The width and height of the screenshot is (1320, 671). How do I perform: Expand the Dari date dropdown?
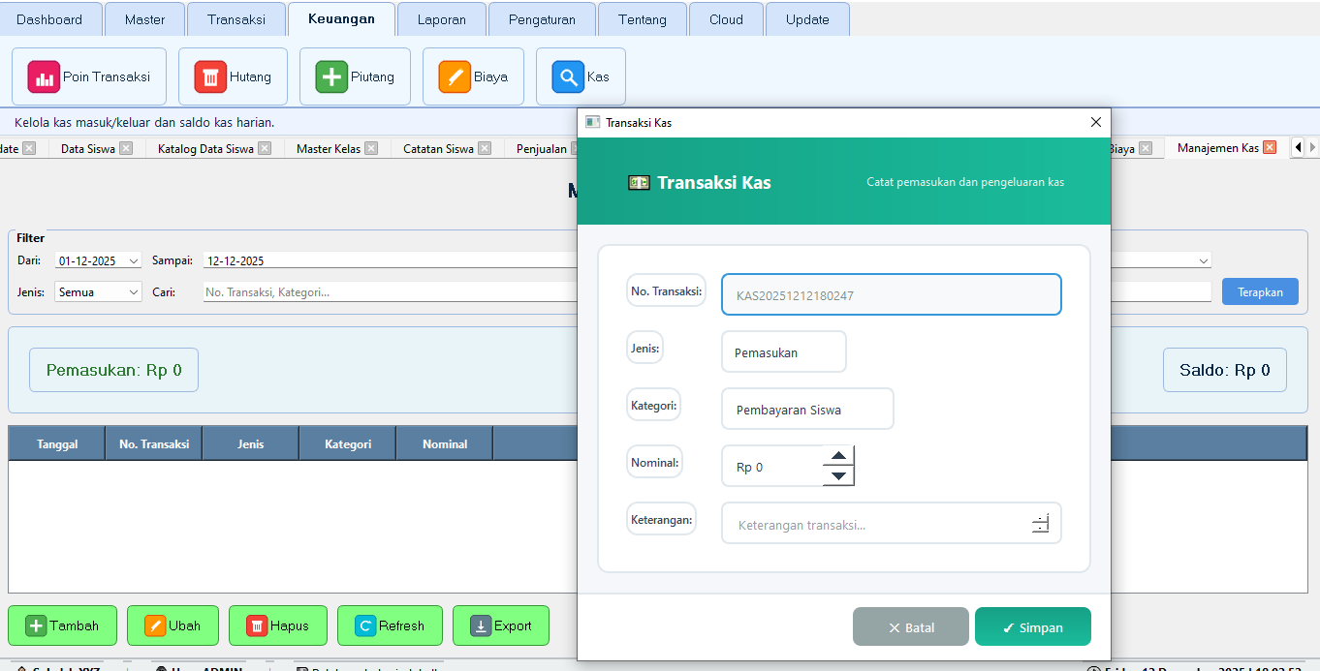tap(133, 260)
